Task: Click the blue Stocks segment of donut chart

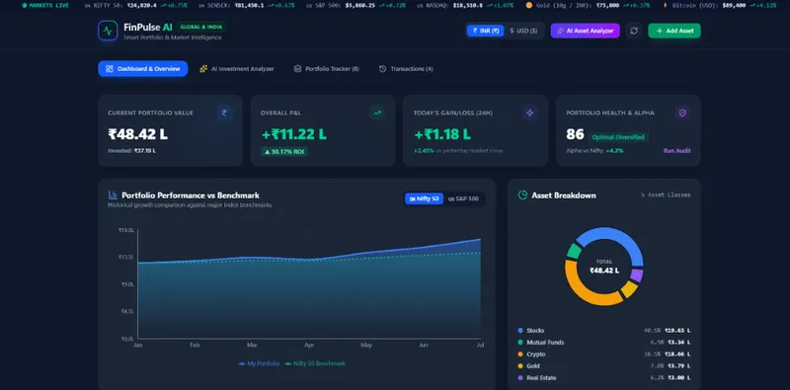Action: [622, 239]
